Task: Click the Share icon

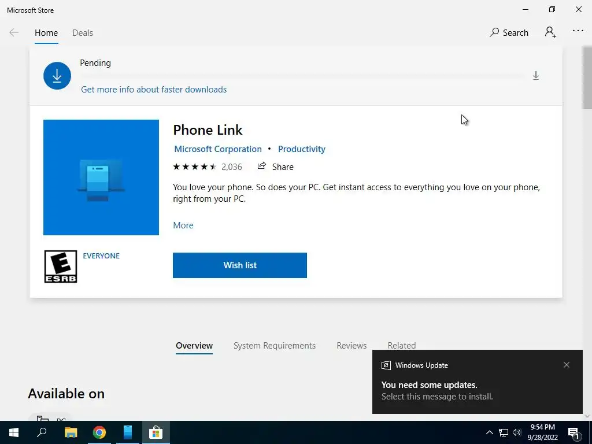Action: [261, 166]
